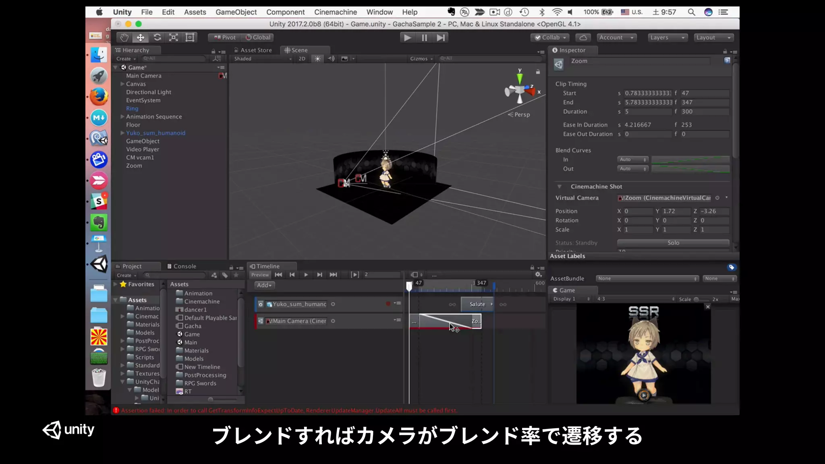Click the editor Step button
This screenshot has height=464, width=825.
(441, 37)
